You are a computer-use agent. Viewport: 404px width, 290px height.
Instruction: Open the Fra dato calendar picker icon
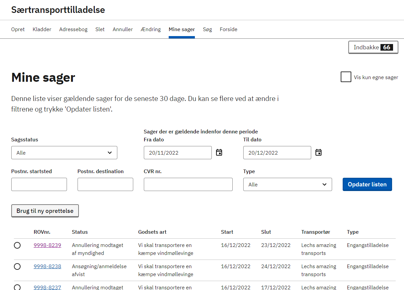(x=219, y=153)
